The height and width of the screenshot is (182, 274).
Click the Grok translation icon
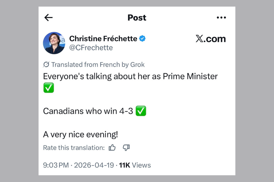[x=46, y=64]
